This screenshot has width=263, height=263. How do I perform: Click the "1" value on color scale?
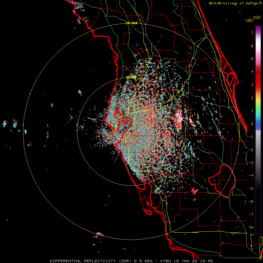tap(252, 111)
